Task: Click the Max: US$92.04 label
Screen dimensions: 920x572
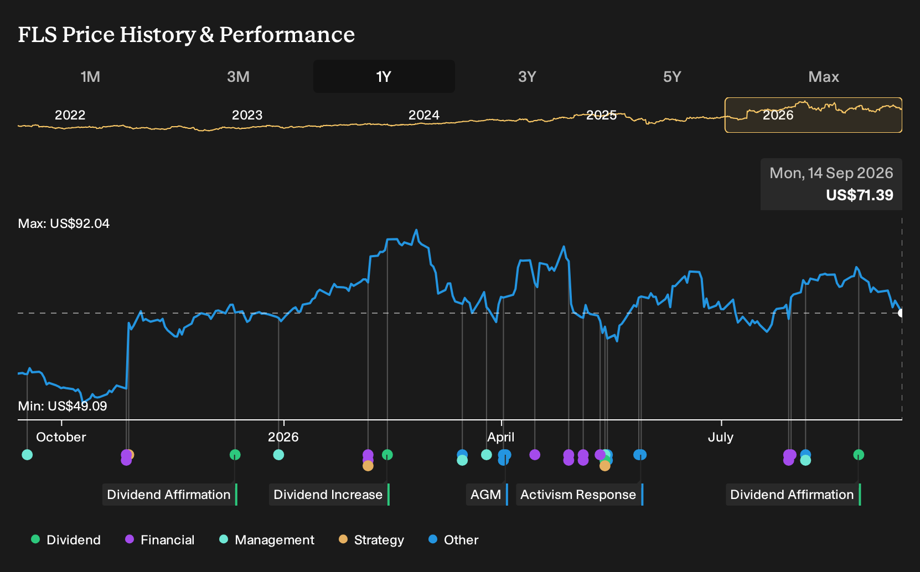Action: click(x=64, y=223)
